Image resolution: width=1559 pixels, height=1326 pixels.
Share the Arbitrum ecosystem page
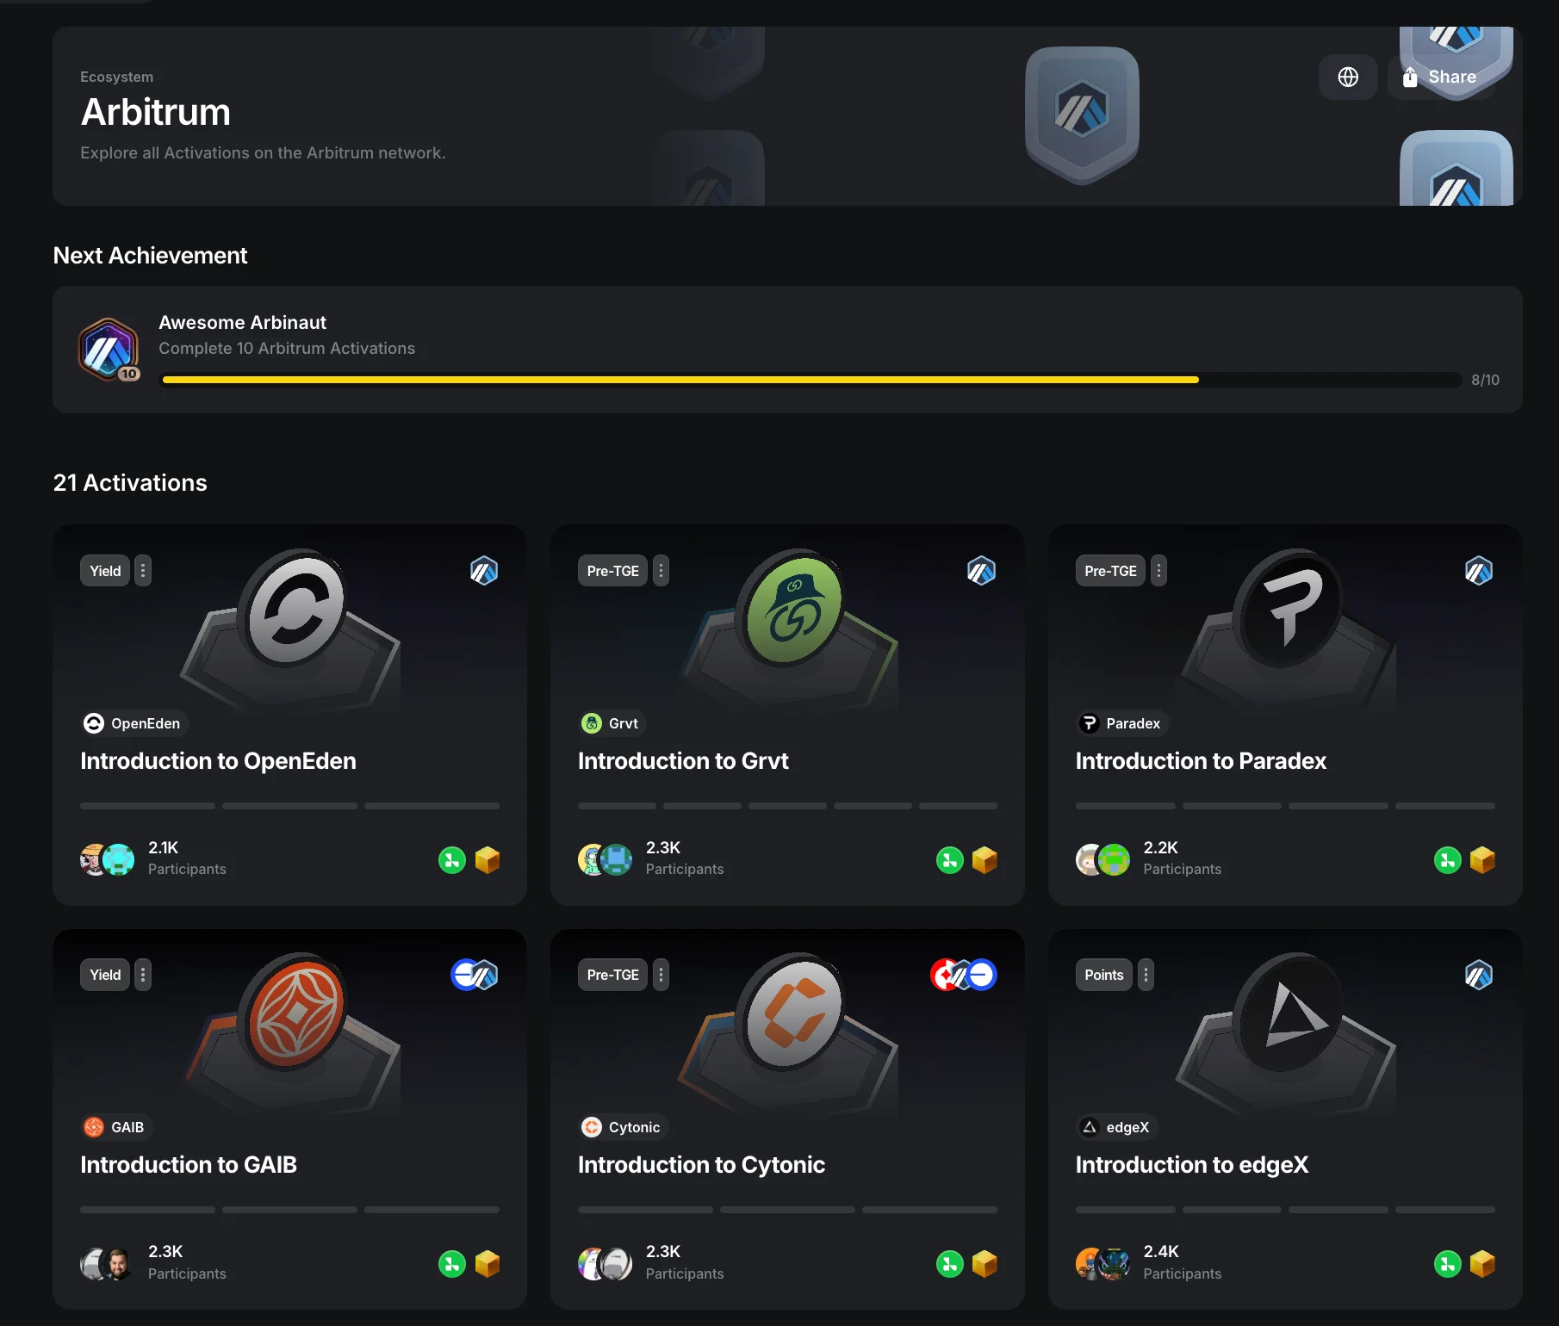tap(1441, 77)
